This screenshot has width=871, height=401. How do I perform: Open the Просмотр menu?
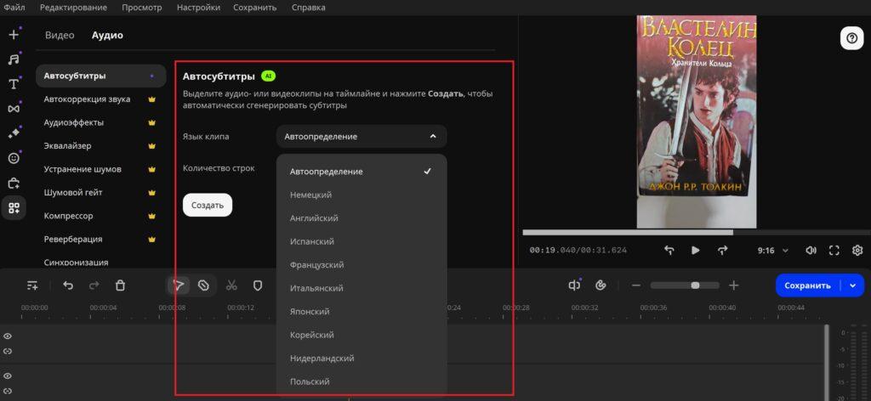(x=142, y=7)
